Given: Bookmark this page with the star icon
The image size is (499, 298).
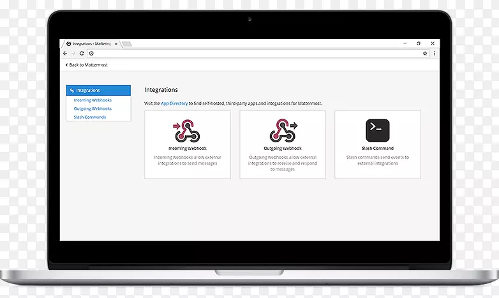Looking at the screenshot, I should (425, 54).
